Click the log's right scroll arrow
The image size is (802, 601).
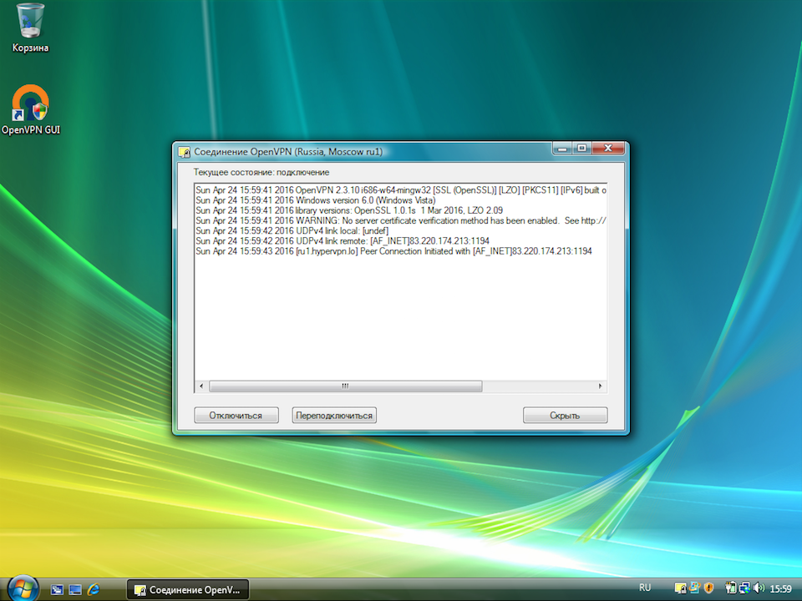[x=601, y=386]
